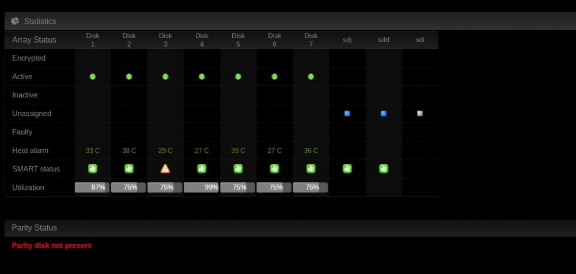Click the Statistics pie chart icon
576x274 pixels.
[x=15, y=21]
